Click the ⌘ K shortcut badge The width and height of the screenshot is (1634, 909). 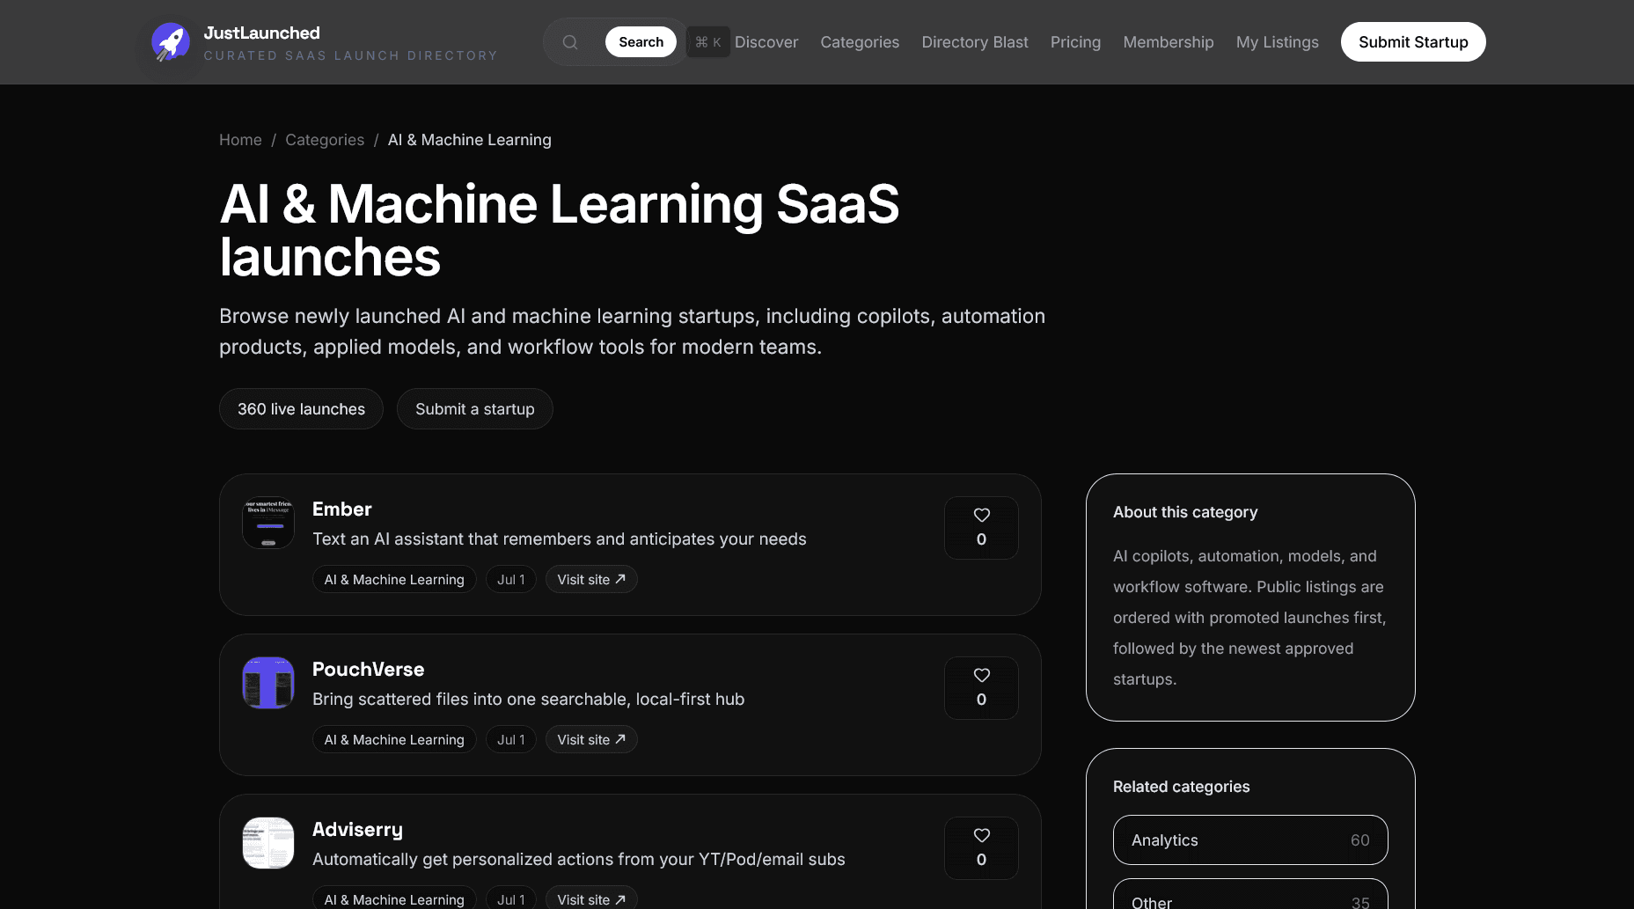[708, 42]
